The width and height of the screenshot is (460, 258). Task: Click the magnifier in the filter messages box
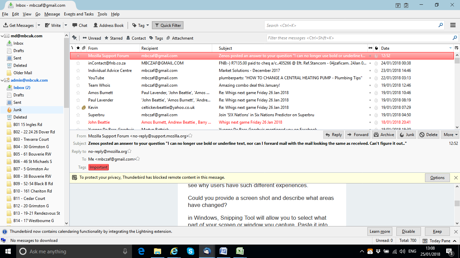coord(455,38)
